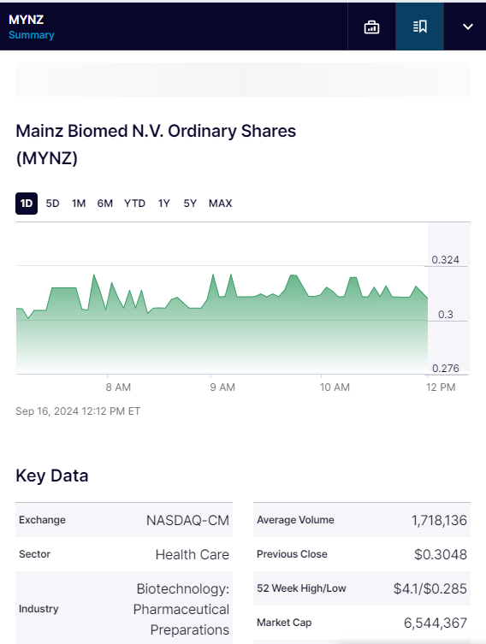Click the Sep 16, 2024 timestamp text
This screenshot has height=644, width=486.
(x=78, y=411)
